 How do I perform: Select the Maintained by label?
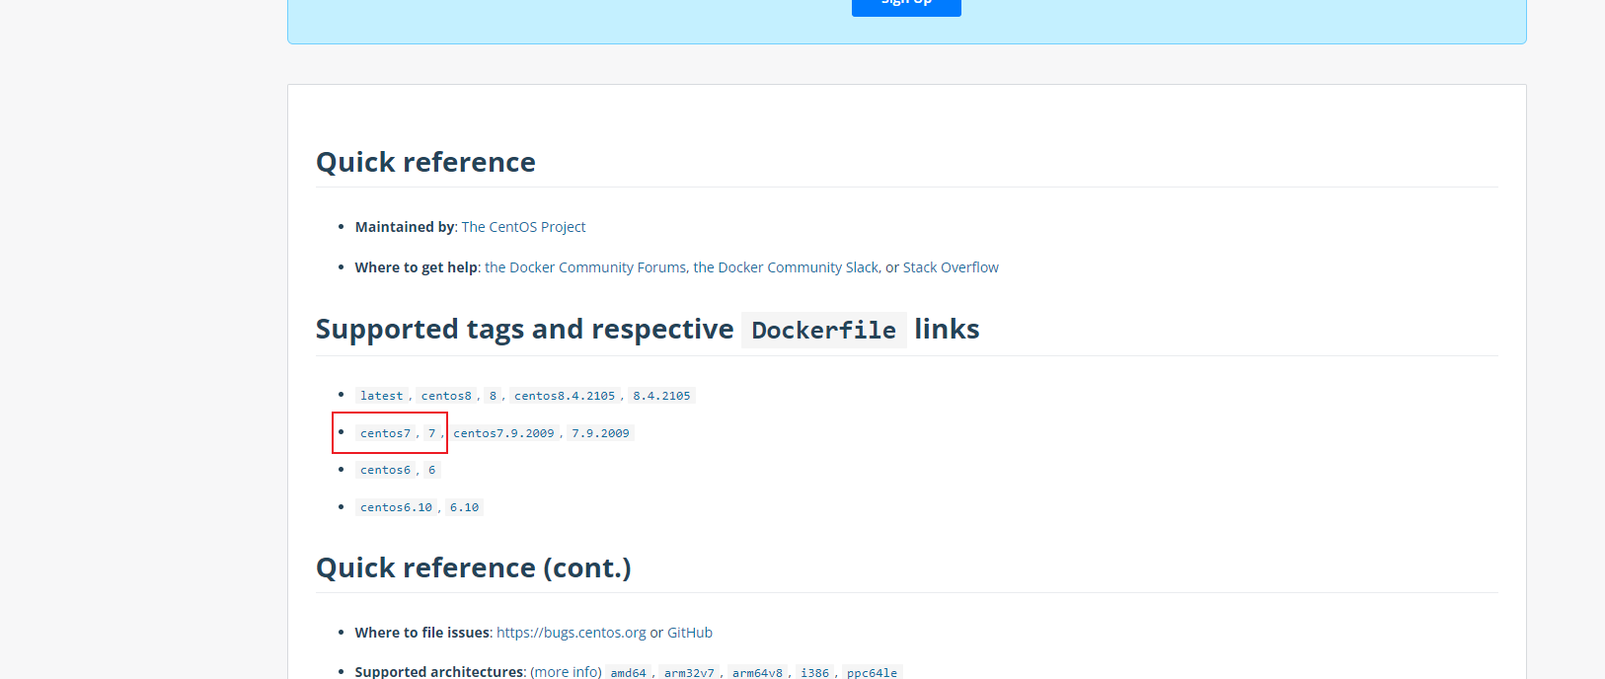coord(405,227)
